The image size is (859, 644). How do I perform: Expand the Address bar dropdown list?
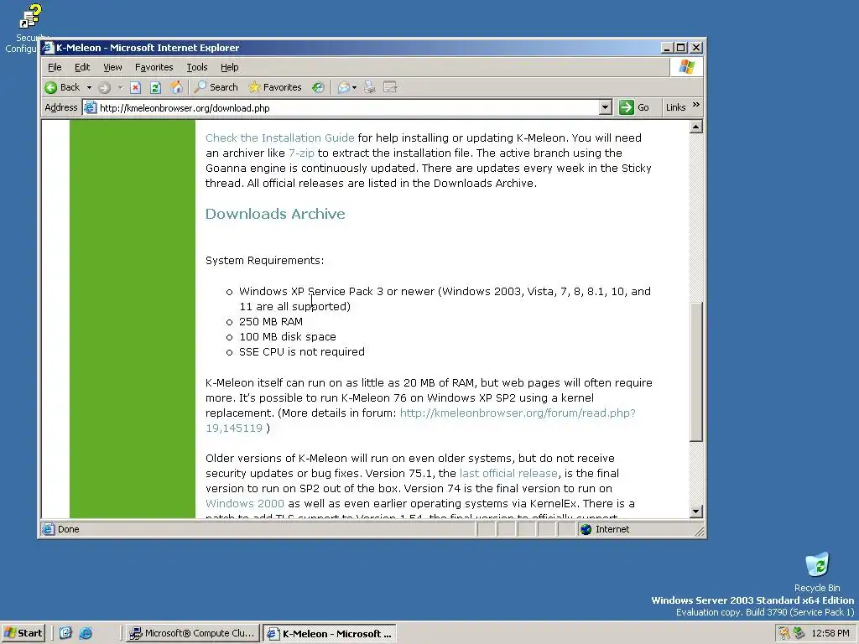click(606, 108)
